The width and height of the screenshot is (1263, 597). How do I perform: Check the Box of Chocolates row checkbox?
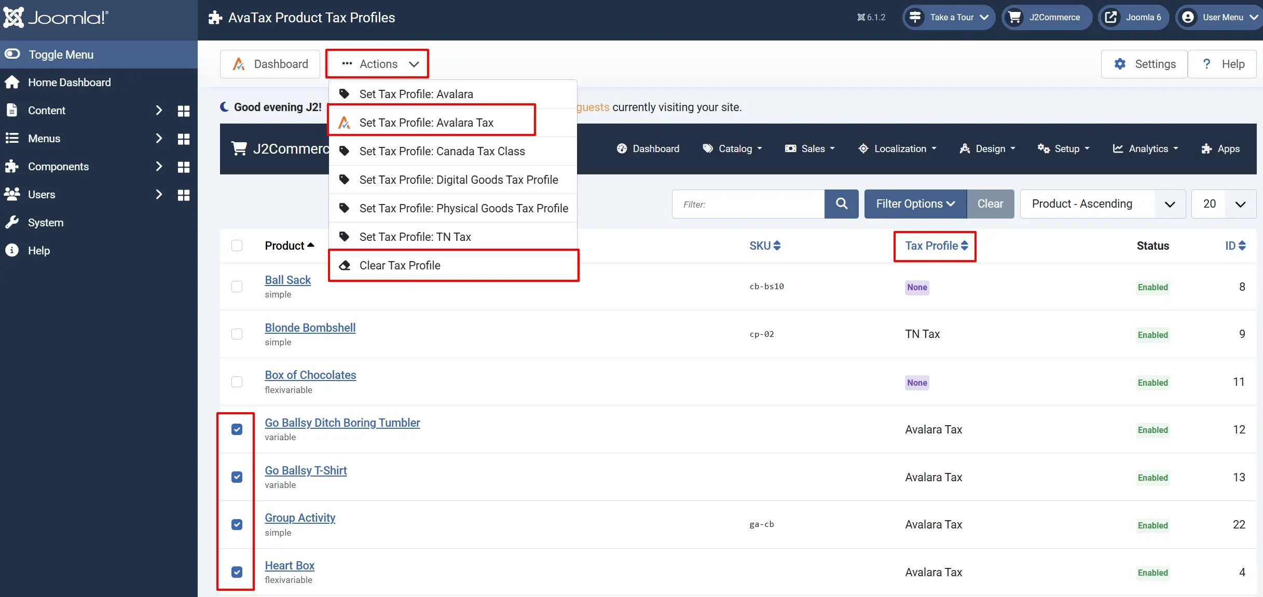pyautogui.click(x=237, y=382)
